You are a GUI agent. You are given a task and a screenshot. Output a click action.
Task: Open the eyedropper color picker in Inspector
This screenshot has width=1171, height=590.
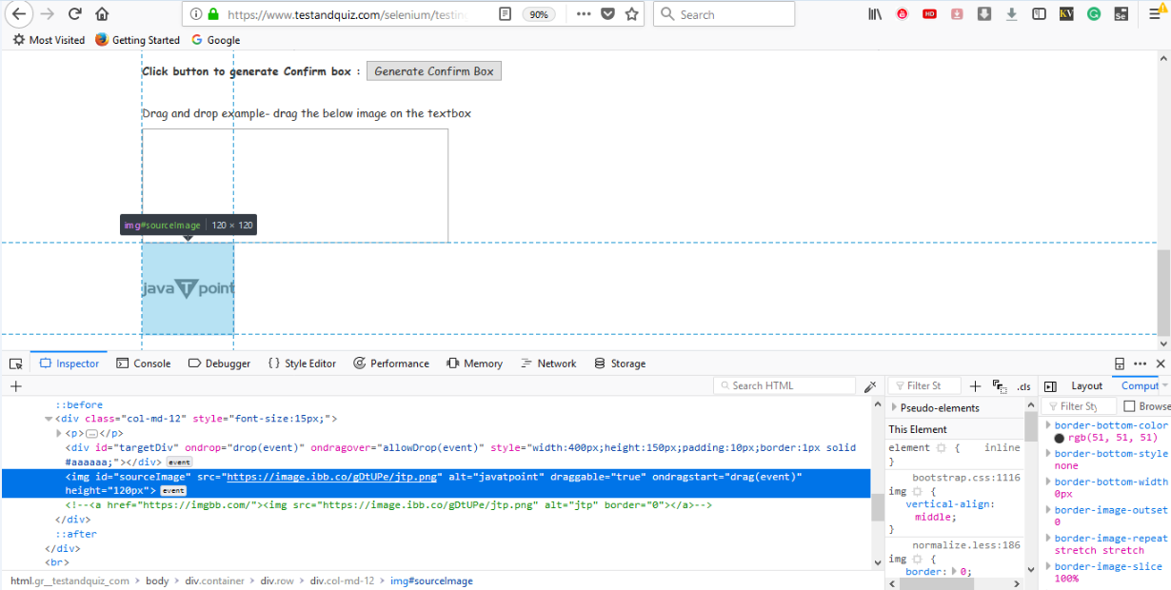(870, 385)
